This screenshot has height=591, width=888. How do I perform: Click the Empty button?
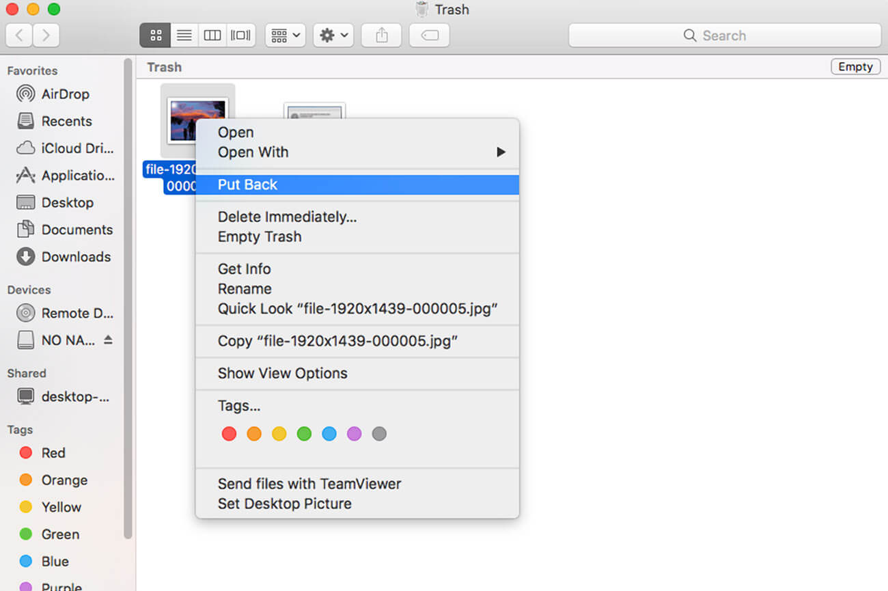click(855, 67)
